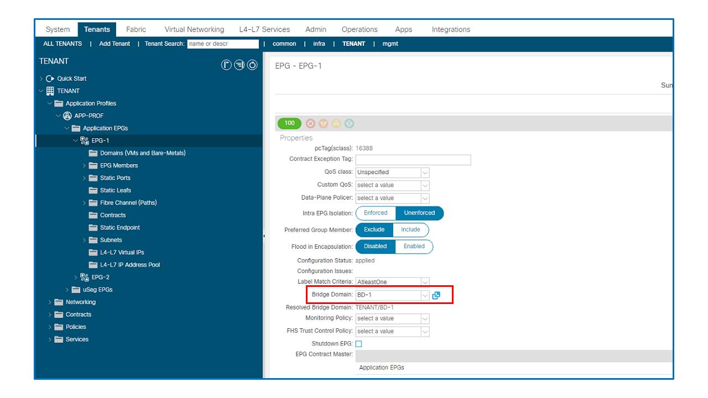Click the uSeg EPGs folder icon
Screen dimensions: 708x398
click(76, 290)
